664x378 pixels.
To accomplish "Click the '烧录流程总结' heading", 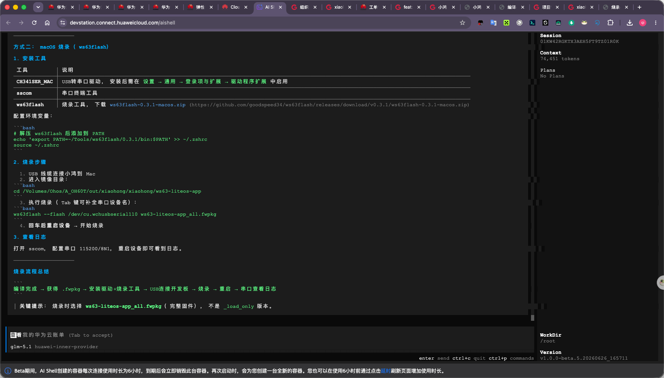I will click(x=31, y=271).
